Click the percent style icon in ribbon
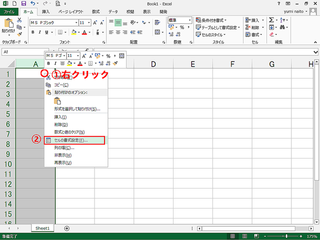Image resolution: width=320 pixels, height=240 pixels. click(x=182, y=27)
